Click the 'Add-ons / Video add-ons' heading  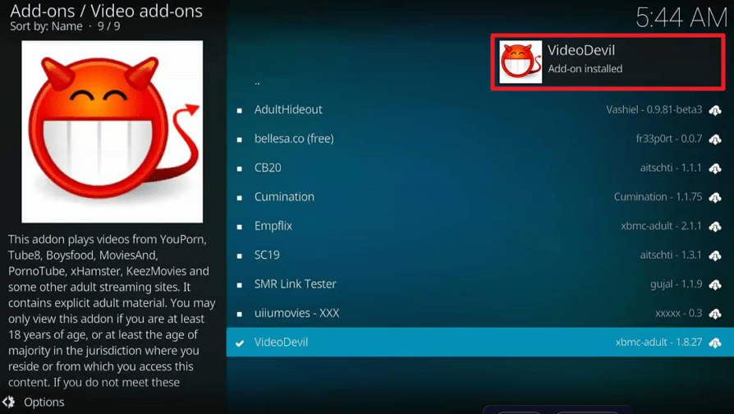tap(106, 11)
